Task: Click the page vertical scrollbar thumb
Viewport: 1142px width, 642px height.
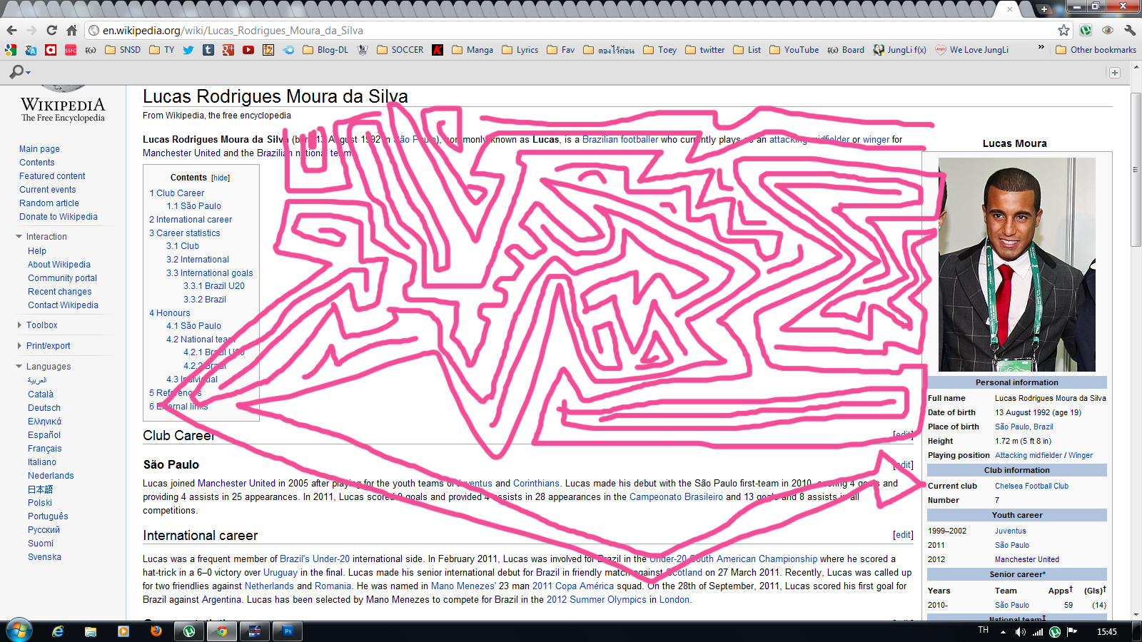Action: (x=1136, y=170)
